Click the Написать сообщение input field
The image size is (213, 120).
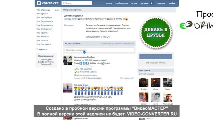pos(99,50)
